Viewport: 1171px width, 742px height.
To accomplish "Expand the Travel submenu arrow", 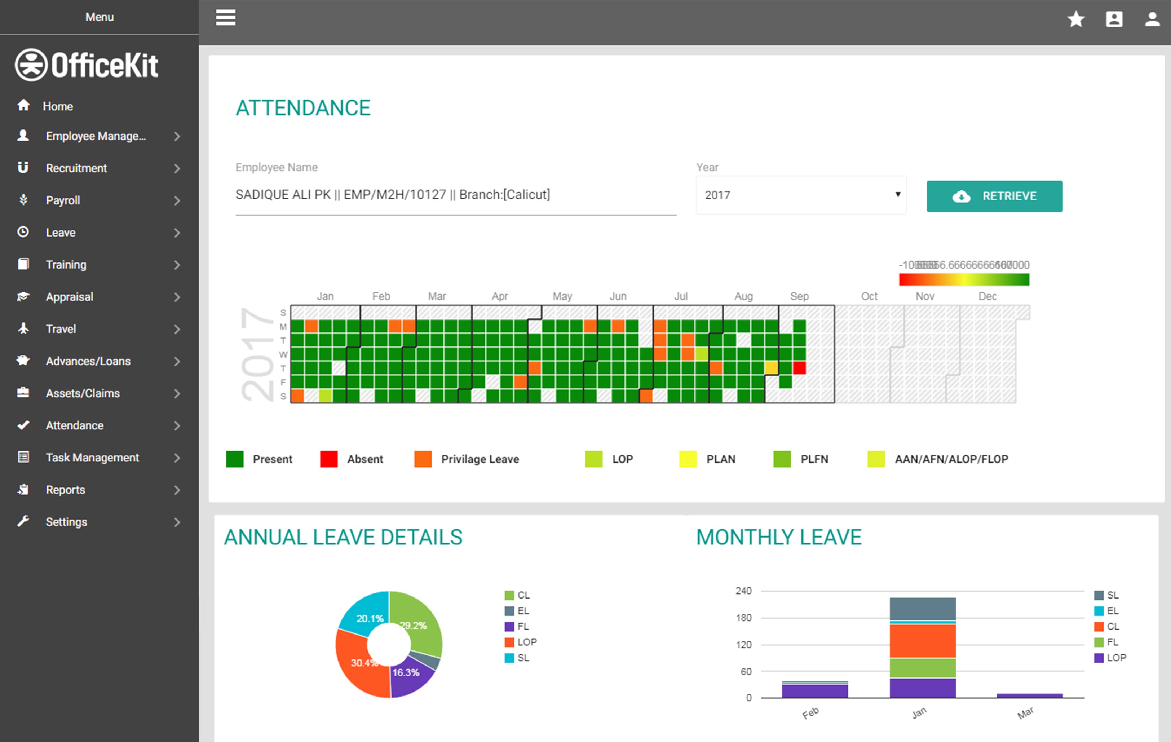I will [177, 329].
